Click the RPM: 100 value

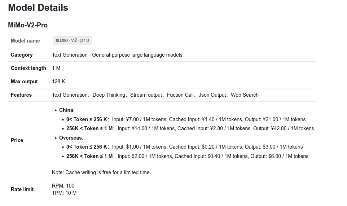pos(63,186)
